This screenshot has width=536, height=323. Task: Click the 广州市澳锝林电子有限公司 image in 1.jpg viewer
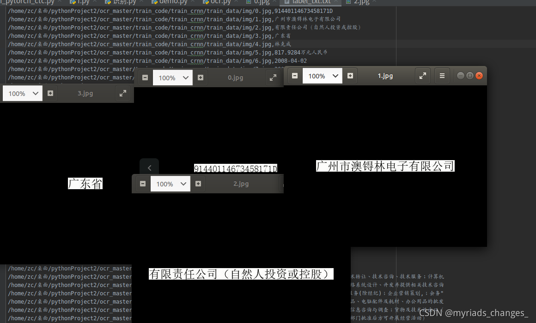[385, 166]
